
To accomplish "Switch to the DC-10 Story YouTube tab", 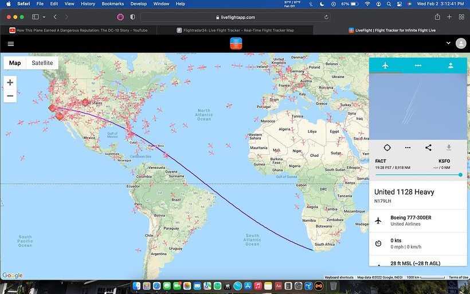I will (79, 30).
